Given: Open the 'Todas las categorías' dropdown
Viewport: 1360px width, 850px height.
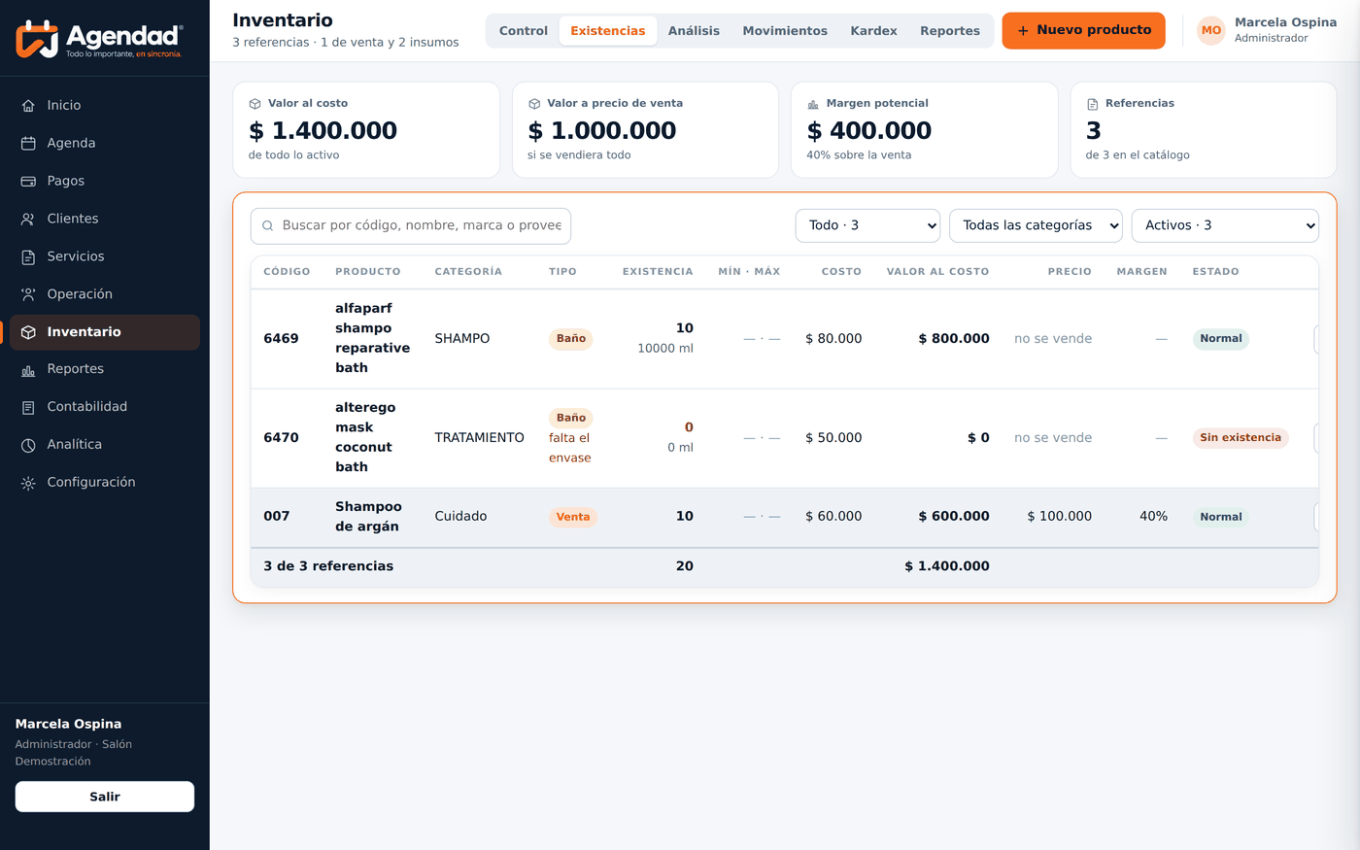Looking at the screenshot, I should [x=1036, y=225].
